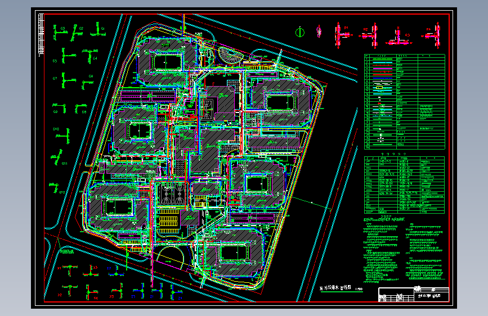
Task: Select the G1 pipe node detail
Action: (x=98, y=30)
